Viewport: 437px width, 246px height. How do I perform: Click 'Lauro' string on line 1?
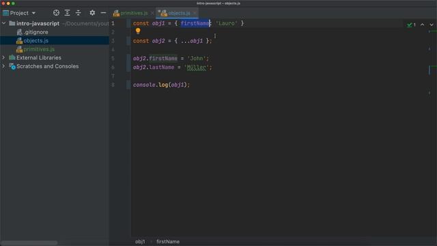227,23
